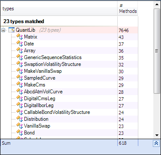Click the 30 methods value

[121, 72]
